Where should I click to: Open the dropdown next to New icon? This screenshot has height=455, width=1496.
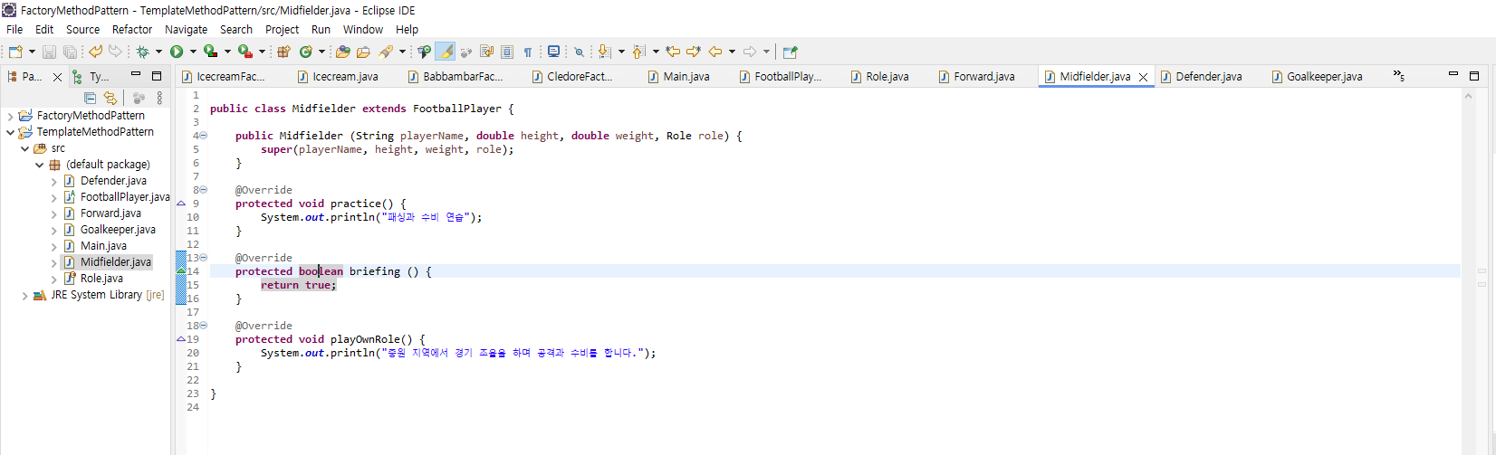(x=32, y=52)
